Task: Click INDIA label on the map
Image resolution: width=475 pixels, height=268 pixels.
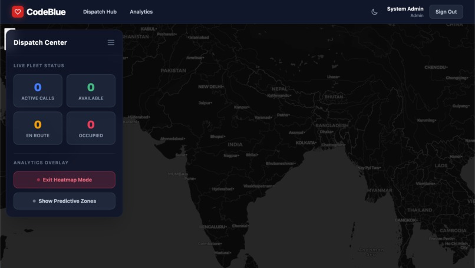Action: (235, 144)
